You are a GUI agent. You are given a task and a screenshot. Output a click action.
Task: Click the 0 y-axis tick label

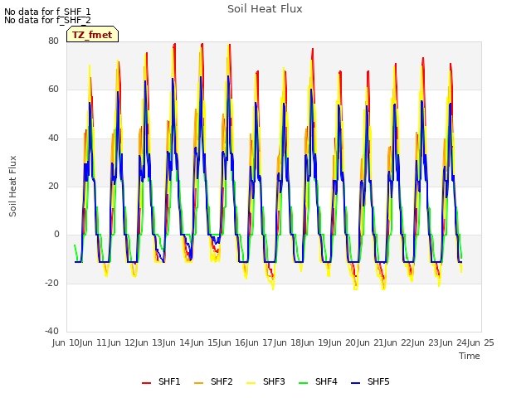click(56, 234)
